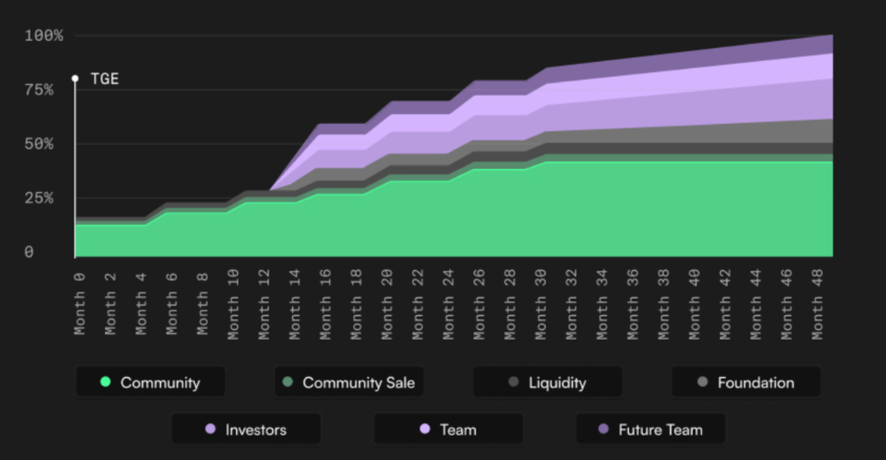Screen dimensions: 886x460
Task: Toggle the Community legend button
Action: pyautogui.click(x=150, y=382)
